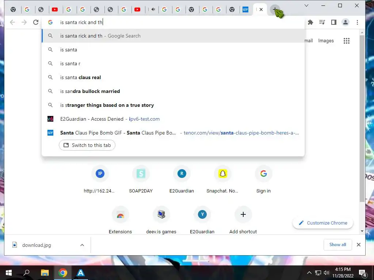Open the media controls icon
The width and height of the screenshot is (374, 280).
tap(322, 22)
